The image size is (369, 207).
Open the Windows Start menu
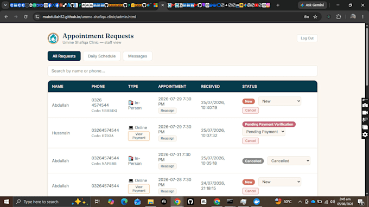[x=7, y=202]
